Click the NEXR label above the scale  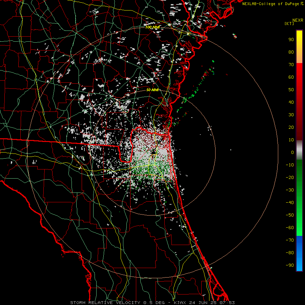point(298,20)
